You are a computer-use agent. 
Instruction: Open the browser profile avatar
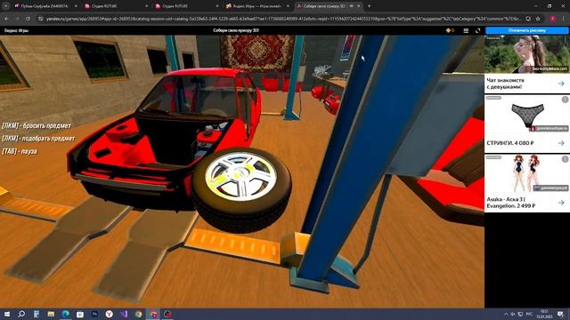point(553,19)
